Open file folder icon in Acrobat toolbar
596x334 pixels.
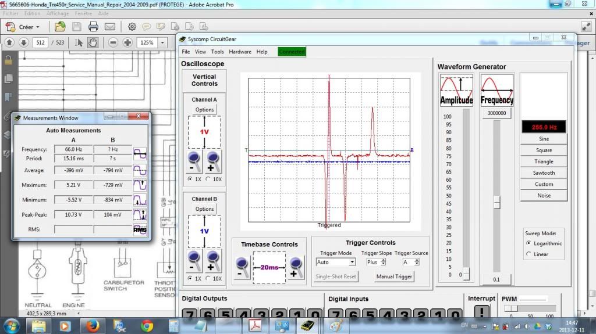pyautogui.click(x=60, y=27)
